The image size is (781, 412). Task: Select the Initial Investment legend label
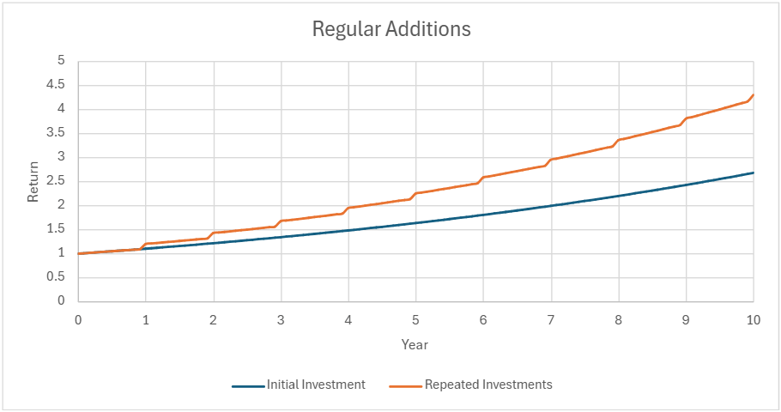316,385
